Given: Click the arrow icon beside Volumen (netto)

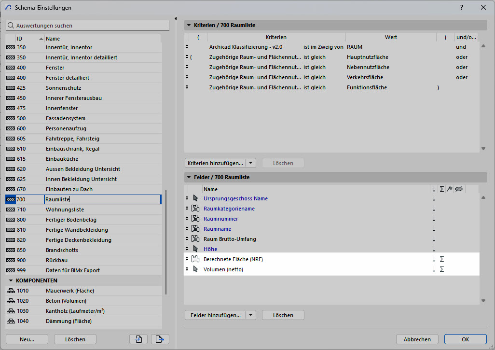Looking at the screenshot, I should (195, 269).
